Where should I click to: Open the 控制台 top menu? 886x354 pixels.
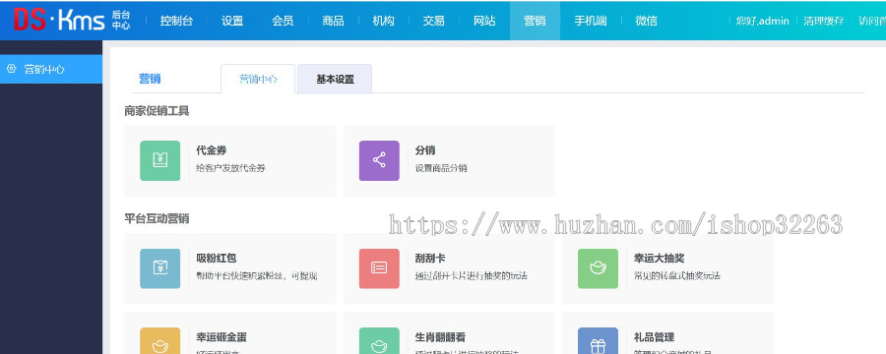pyautogui.click(x=176, y=21)
